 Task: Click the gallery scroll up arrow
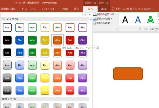coord(91,19)
